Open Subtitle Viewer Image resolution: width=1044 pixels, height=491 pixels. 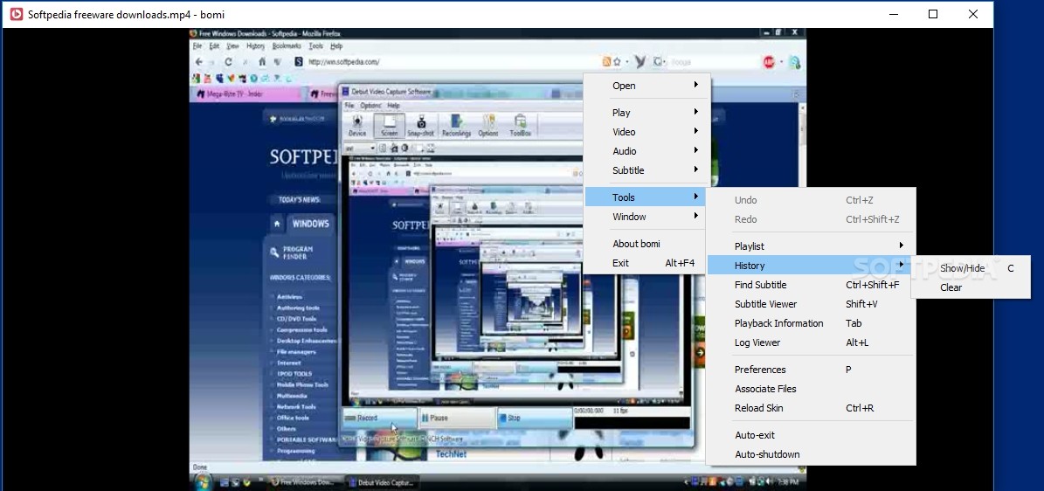coord(811,304)
